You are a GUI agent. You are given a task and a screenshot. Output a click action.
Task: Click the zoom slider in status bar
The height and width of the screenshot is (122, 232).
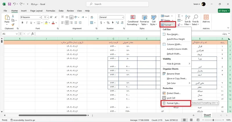tap(213, 120)
